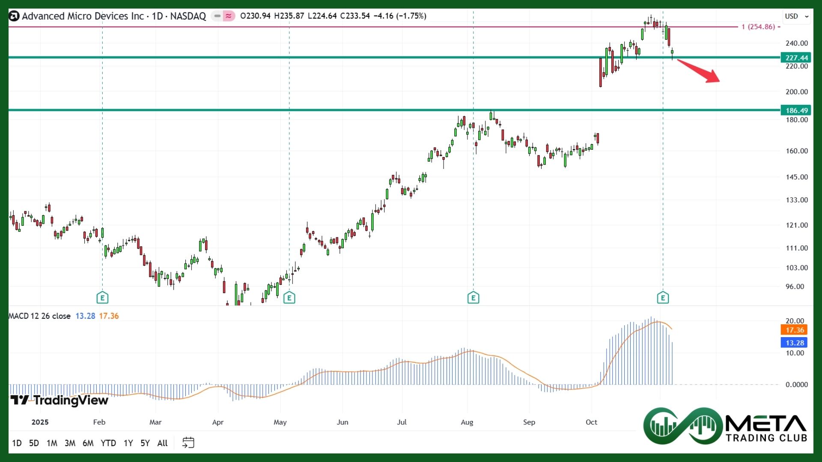Toggle the orange 17.36 MACD value label
The width and height of the screenshot is (822, 462).
tap(794, 330)
